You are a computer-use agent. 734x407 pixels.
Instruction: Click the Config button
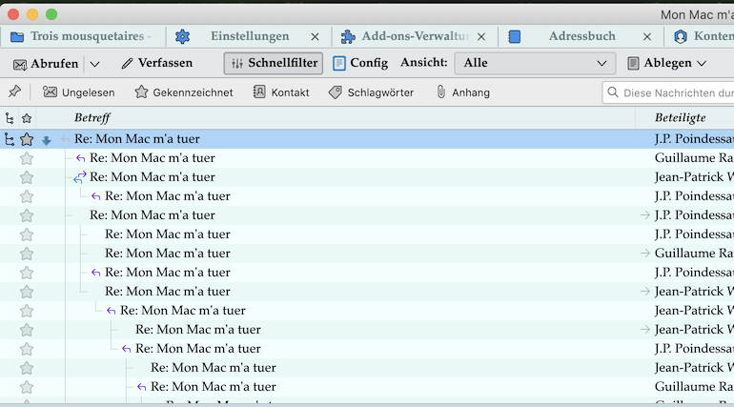tap(360, 63)
